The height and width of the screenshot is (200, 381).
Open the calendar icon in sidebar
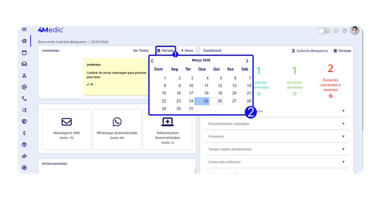[24, 53]
